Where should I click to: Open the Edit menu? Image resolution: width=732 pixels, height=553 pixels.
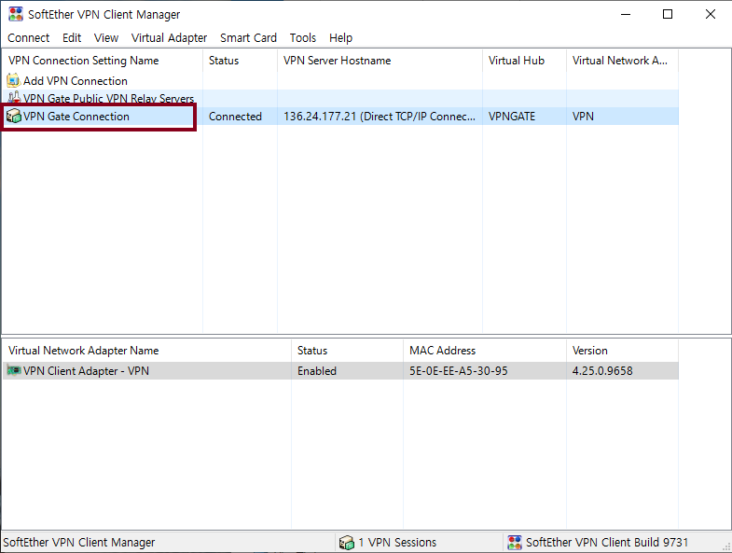click(x=72, y=38)
